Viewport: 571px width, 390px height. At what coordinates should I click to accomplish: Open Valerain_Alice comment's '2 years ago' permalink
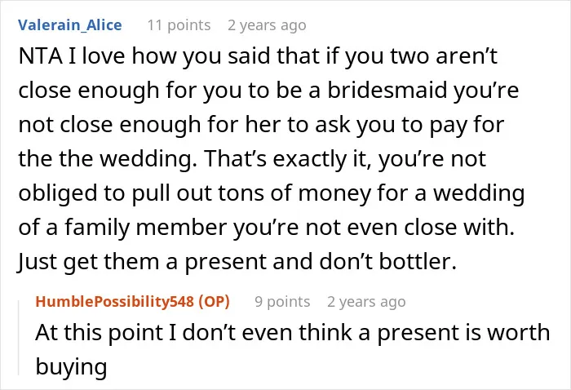pos(267,25)
